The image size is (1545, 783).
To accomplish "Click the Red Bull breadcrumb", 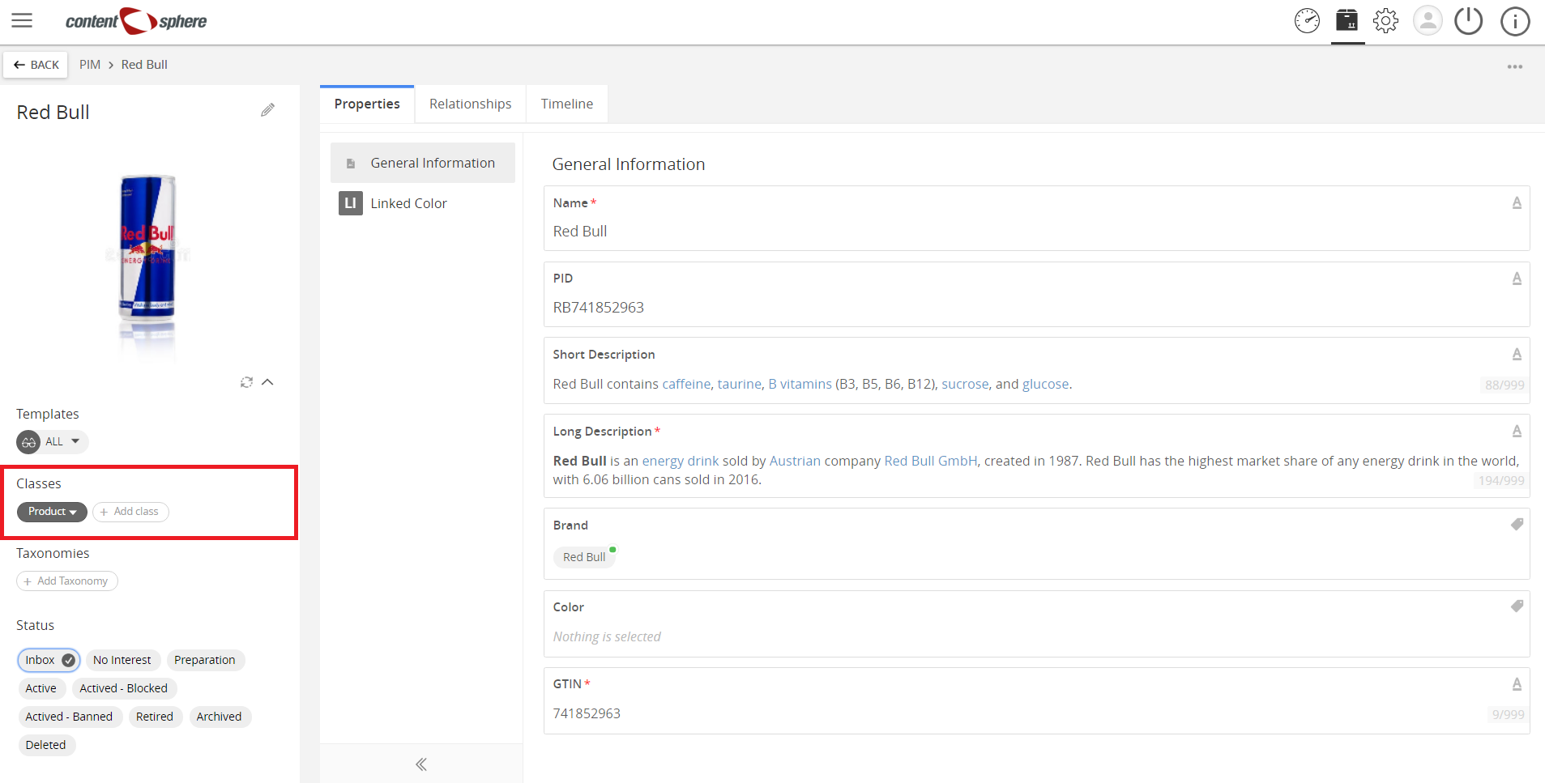I will coord(144,65).
